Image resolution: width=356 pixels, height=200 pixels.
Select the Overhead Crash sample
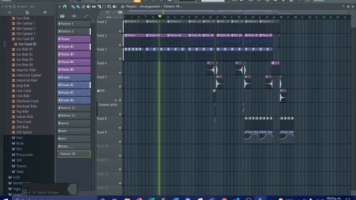click(27, 101)
